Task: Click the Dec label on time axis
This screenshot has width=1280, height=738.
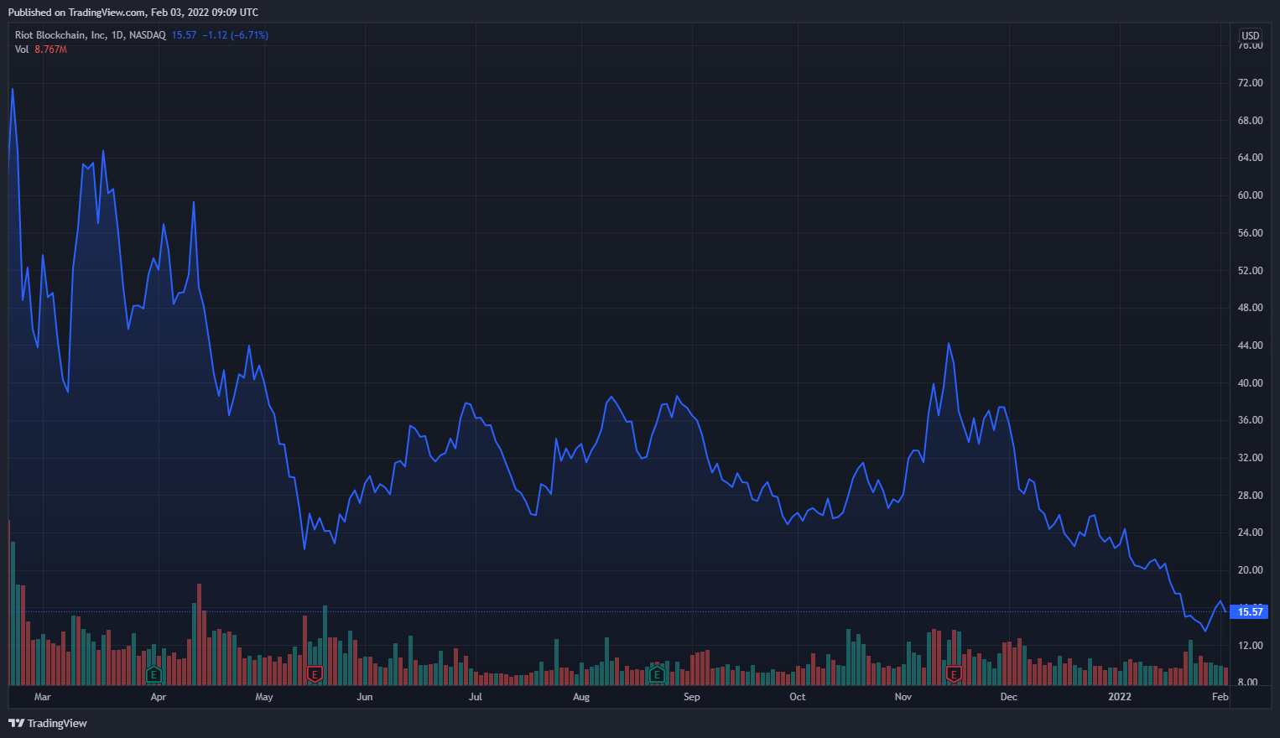Action: (x=1009, y=697)
